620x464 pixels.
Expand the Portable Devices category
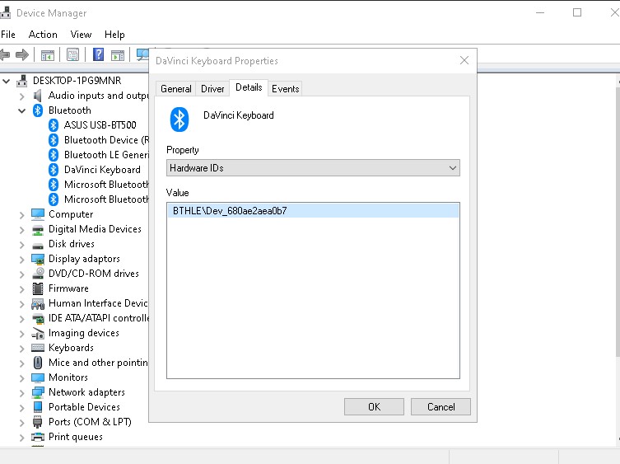click(x=22, y=408)
